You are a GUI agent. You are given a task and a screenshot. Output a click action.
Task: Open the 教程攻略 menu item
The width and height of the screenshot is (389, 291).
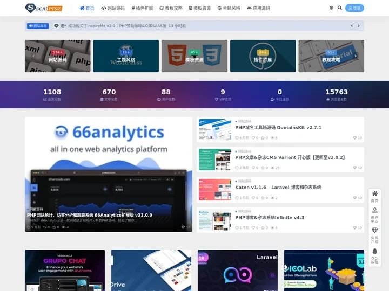coord(171,8)
